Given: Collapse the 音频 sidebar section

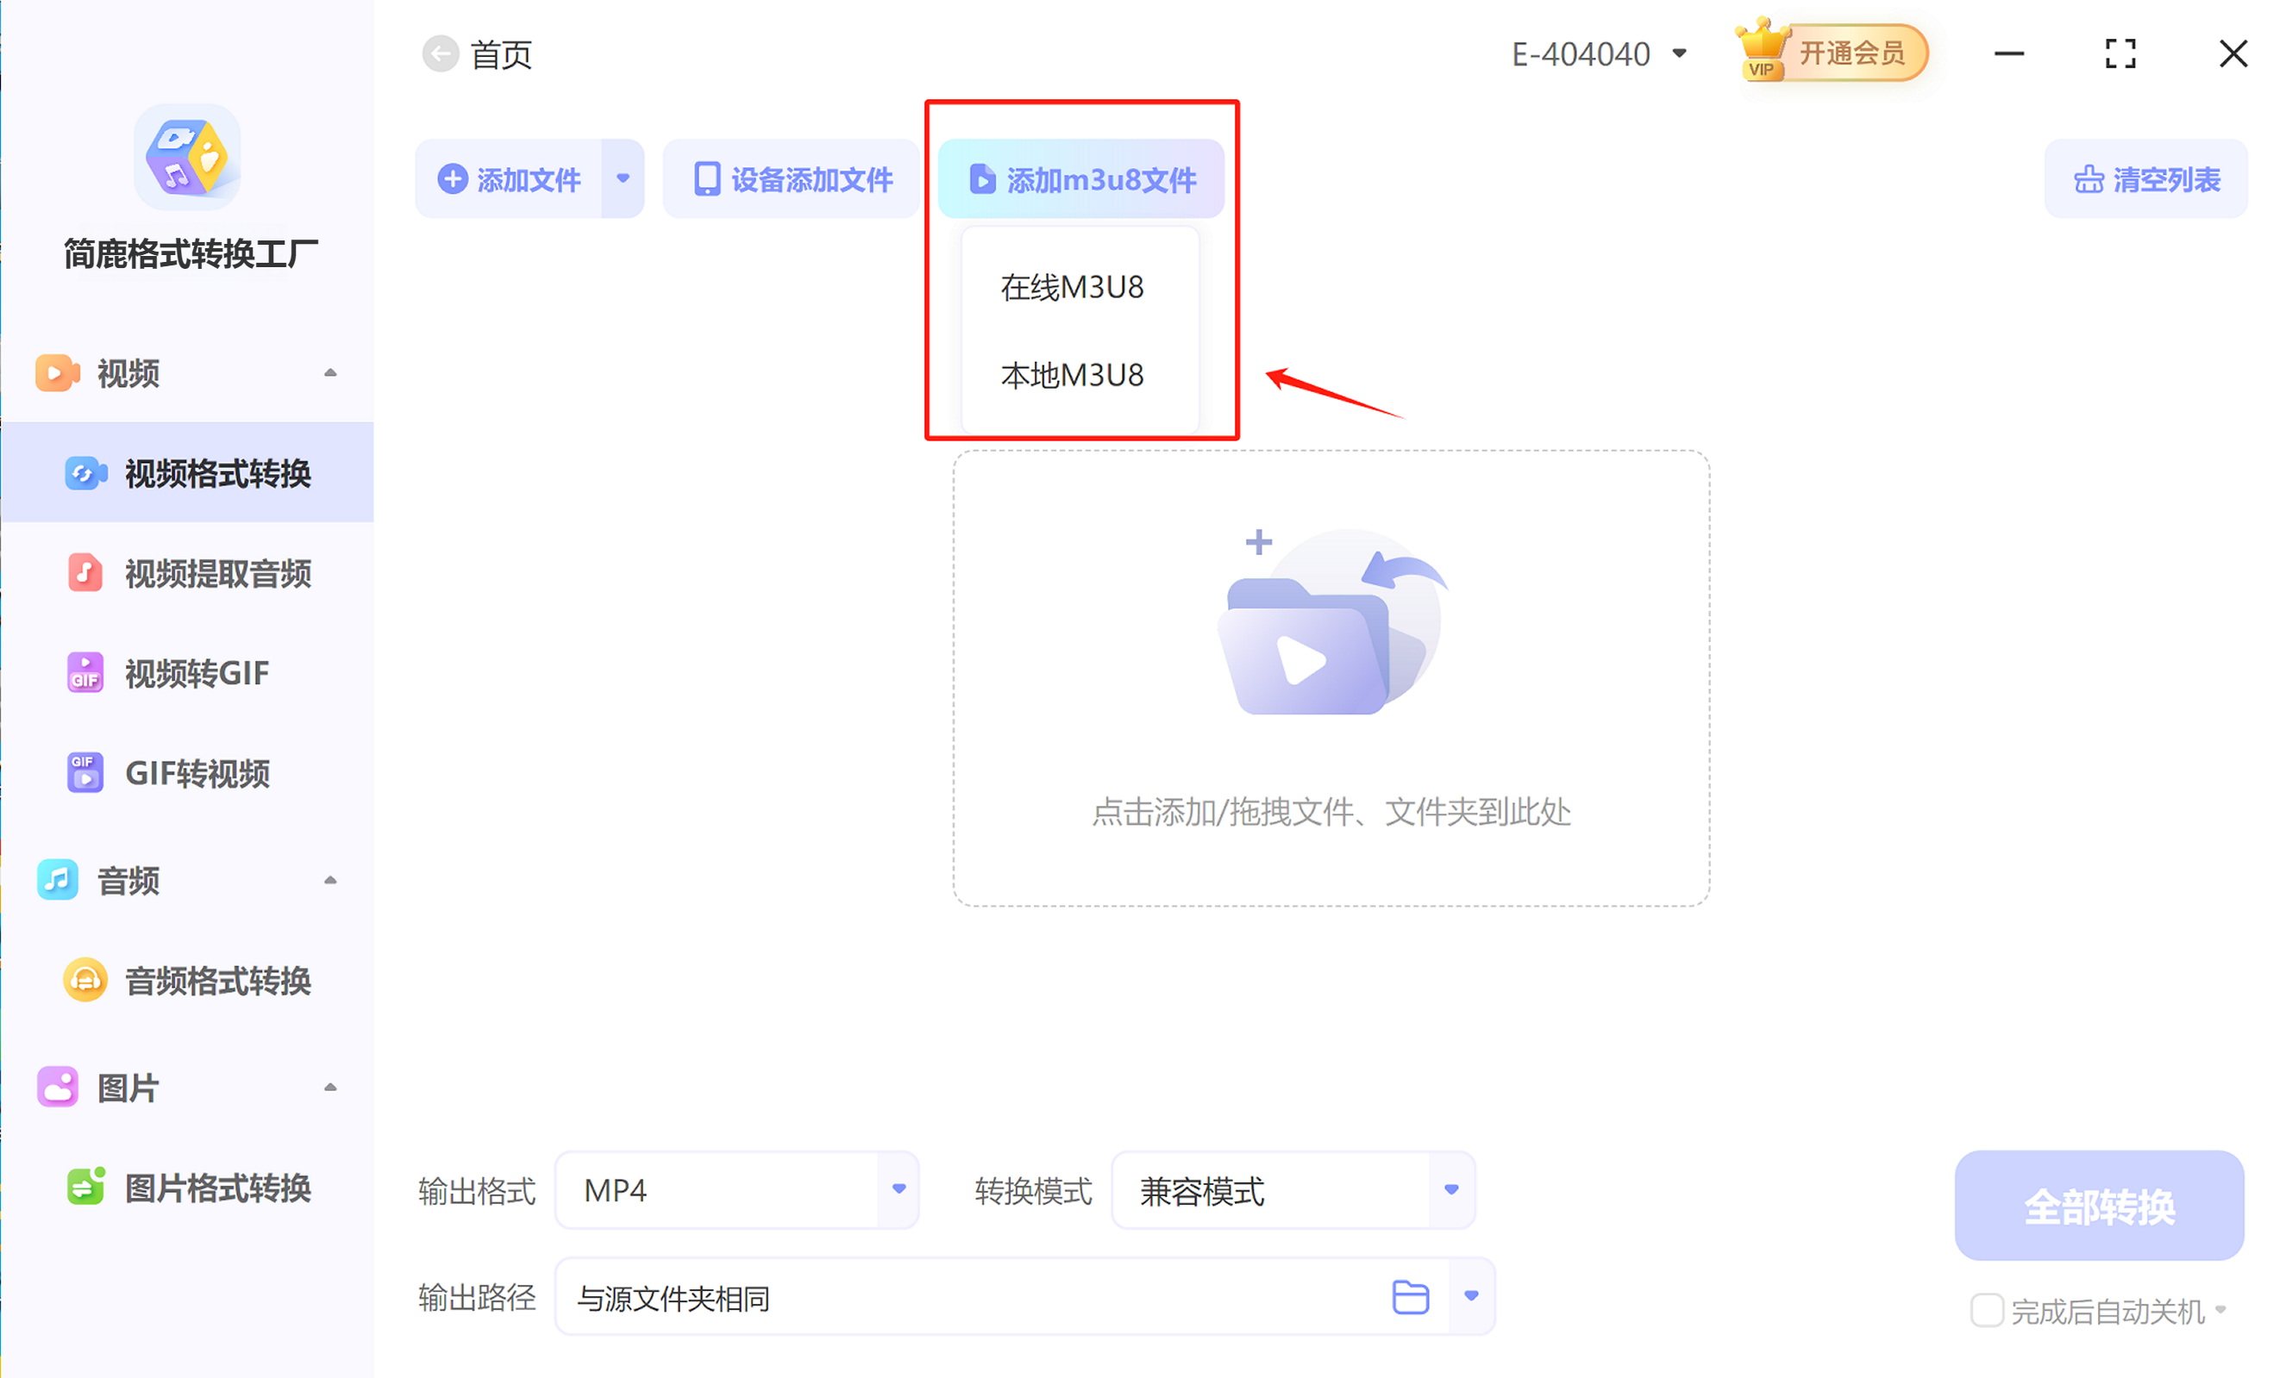Looking at the screenshot, I should [x=329, y=880].
